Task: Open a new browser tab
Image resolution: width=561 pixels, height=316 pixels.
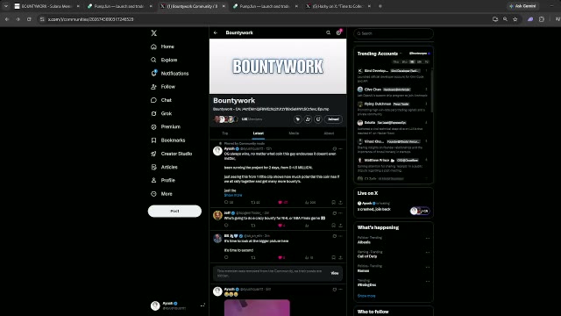Action: (380, 6)
